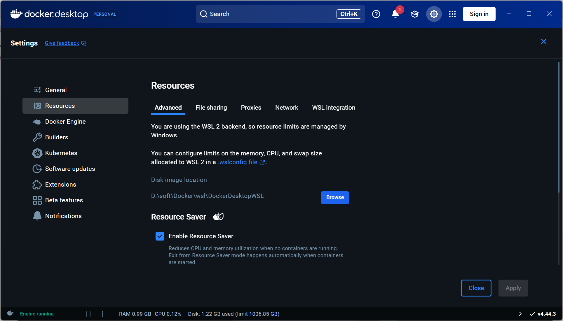The width and height of the screenshot is (563, 321).
Task: Click the Docker Engine icon in sidebar
Action: point(37,121)
